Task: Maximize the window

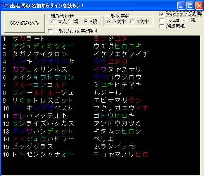Action: [190, 6]
